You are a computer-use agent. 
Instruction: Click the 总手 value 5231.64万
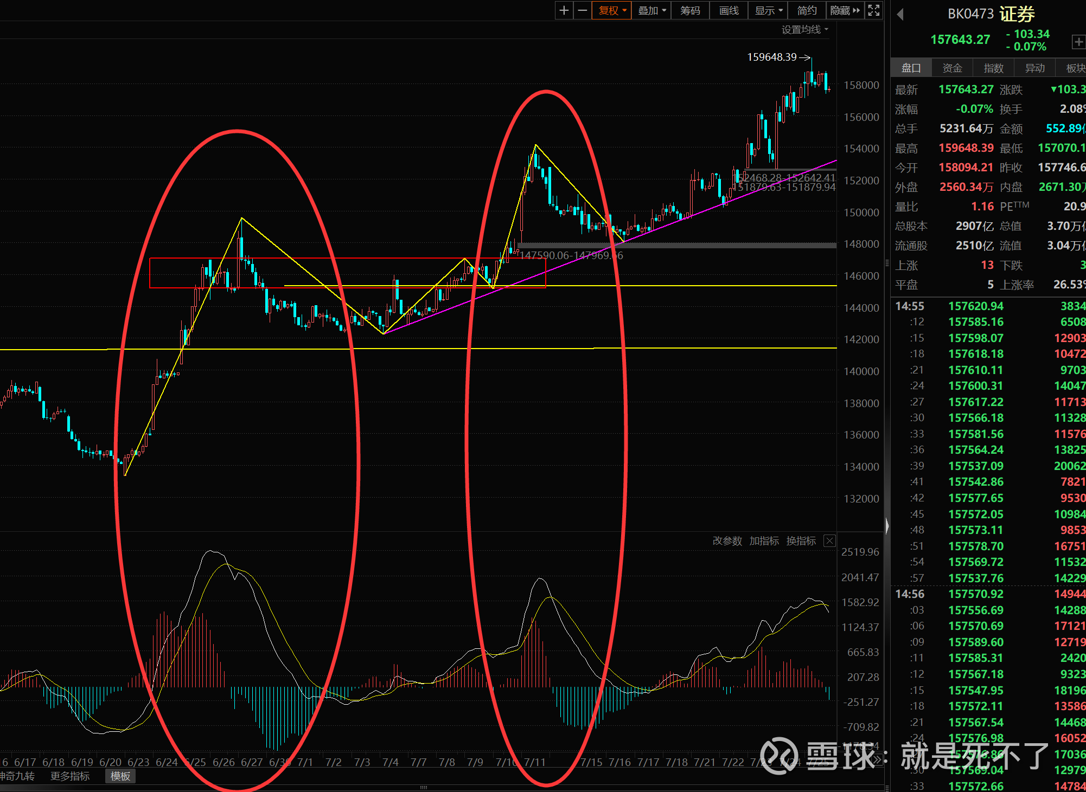point(966,128)
